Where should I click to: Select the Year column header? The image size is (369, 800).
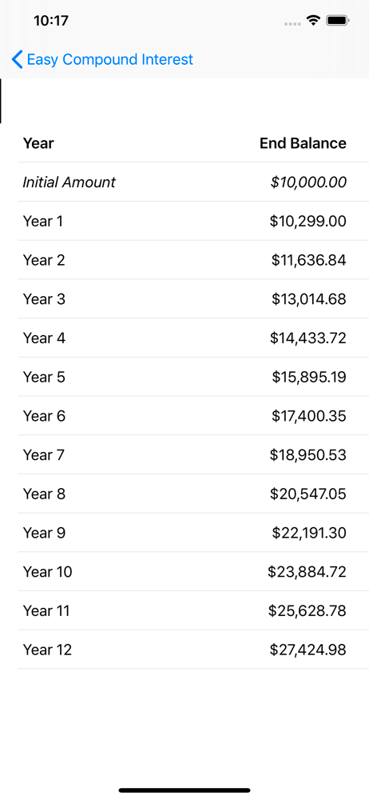pos(38,143)
